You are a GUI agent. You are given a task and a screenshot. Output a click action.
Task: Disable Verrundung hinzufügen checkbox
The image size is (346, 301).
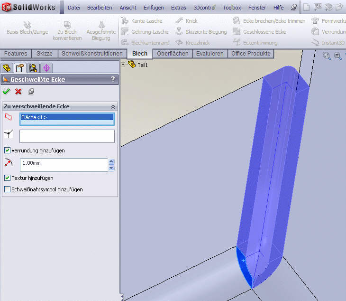pos(7,150)
